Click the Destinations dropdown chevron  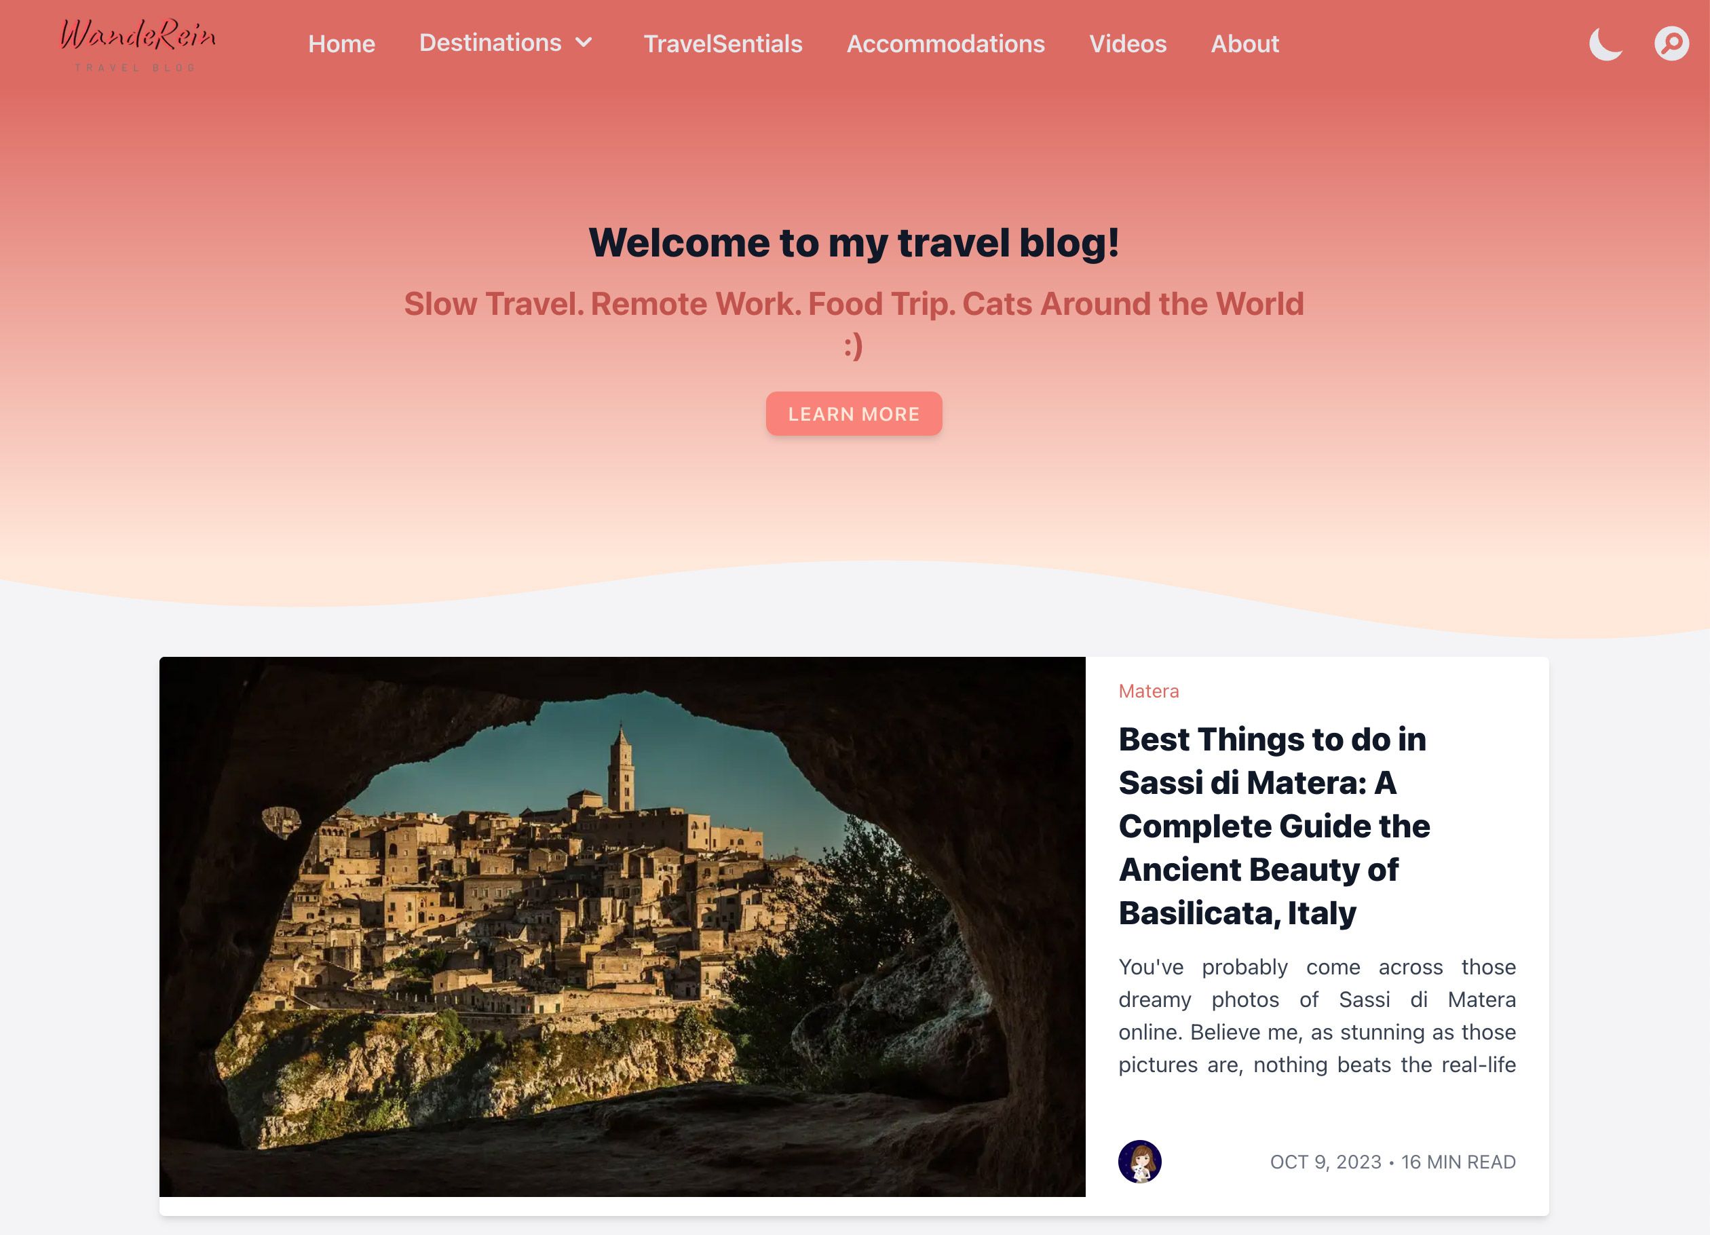586,43
